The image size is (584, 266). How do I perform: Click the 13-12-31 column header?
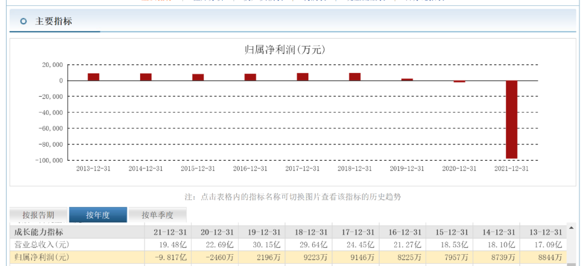545,232
